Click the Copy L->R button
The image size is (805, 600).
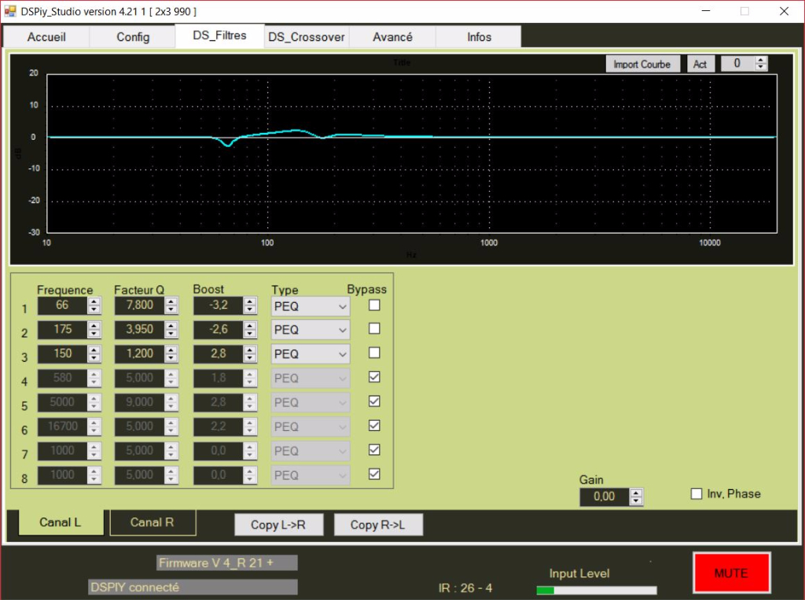pyautogui.click(x=278, y=525)
